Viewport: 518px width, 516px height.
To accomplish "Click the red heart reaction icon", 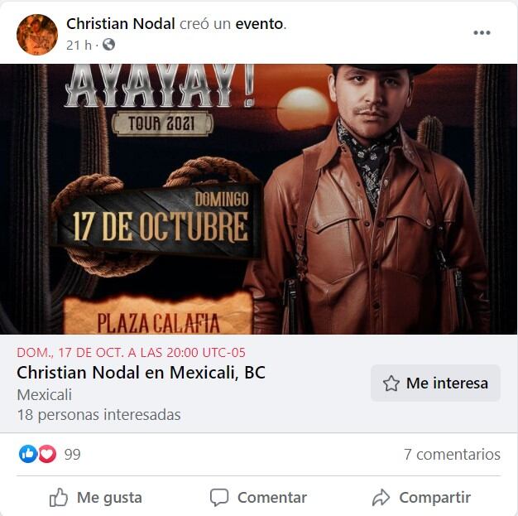I will (47, 454).
